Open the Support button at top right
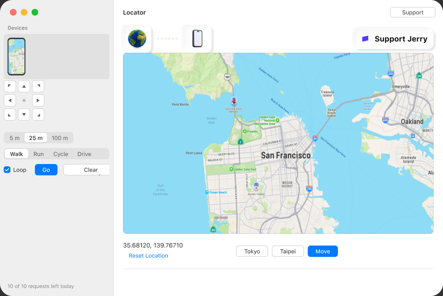The image size is (443, 296). 412,12
